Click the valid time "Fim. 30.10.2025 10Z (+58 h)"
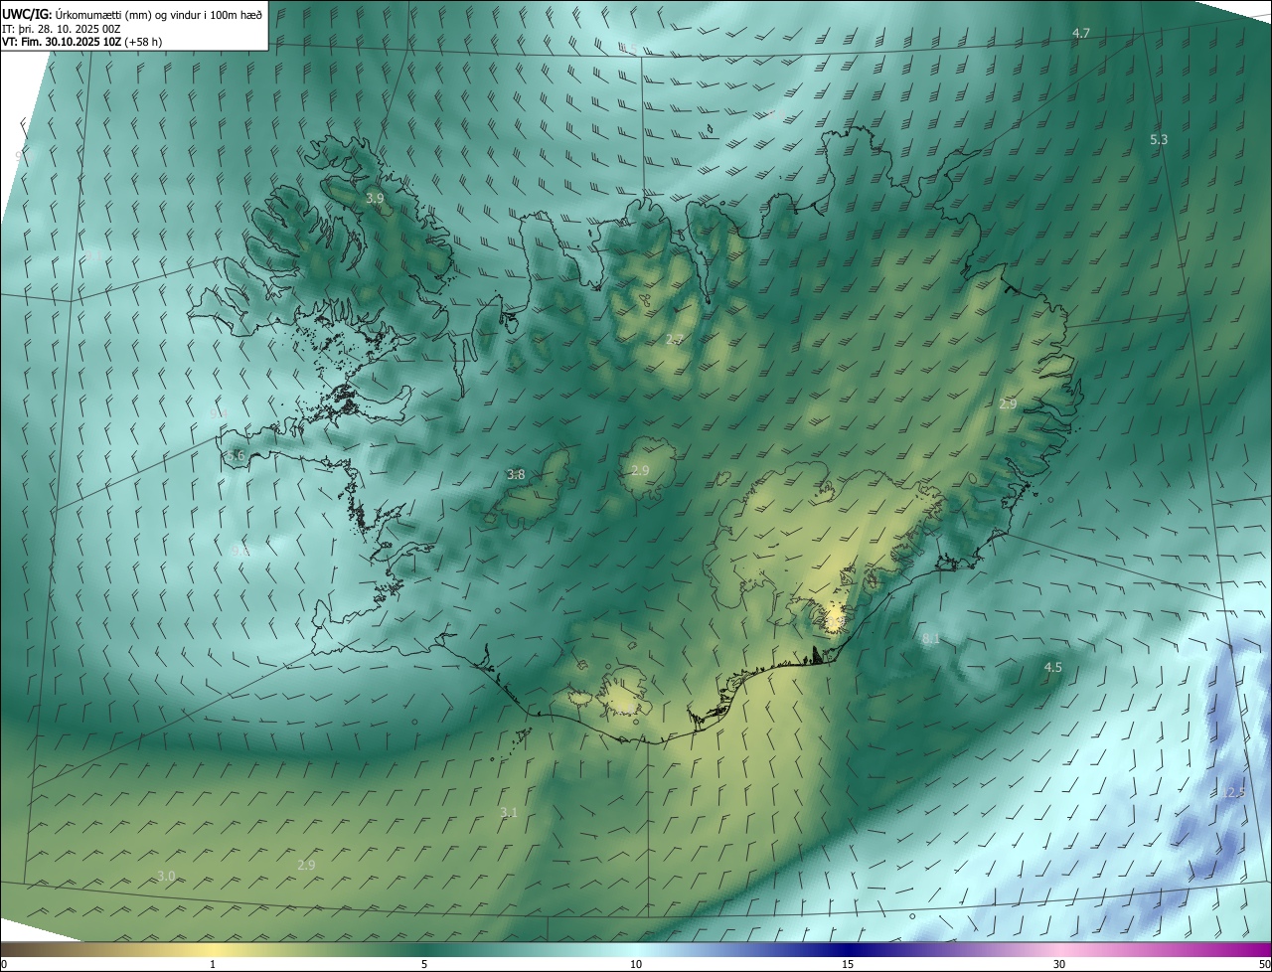 [91, 42]
